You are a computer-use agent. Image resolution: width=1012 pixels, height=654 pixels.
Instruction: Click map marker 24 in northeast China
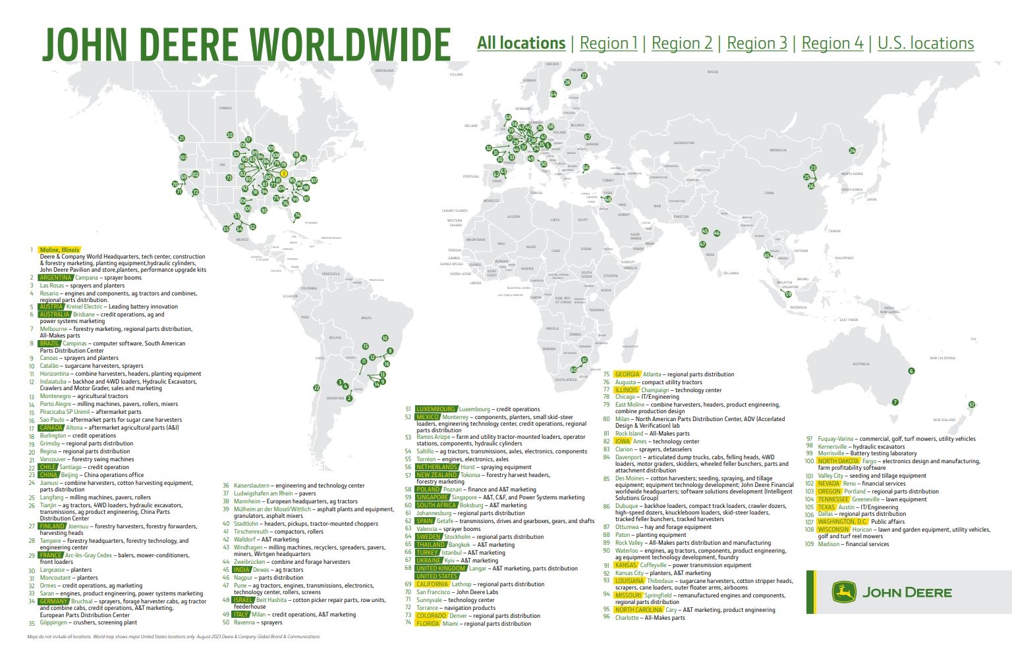click(852, 151)
